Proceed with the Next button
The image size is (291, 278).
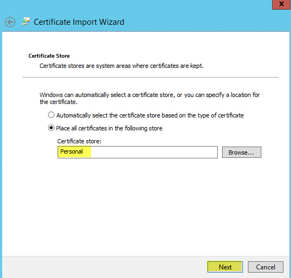[x=225, y=267]
